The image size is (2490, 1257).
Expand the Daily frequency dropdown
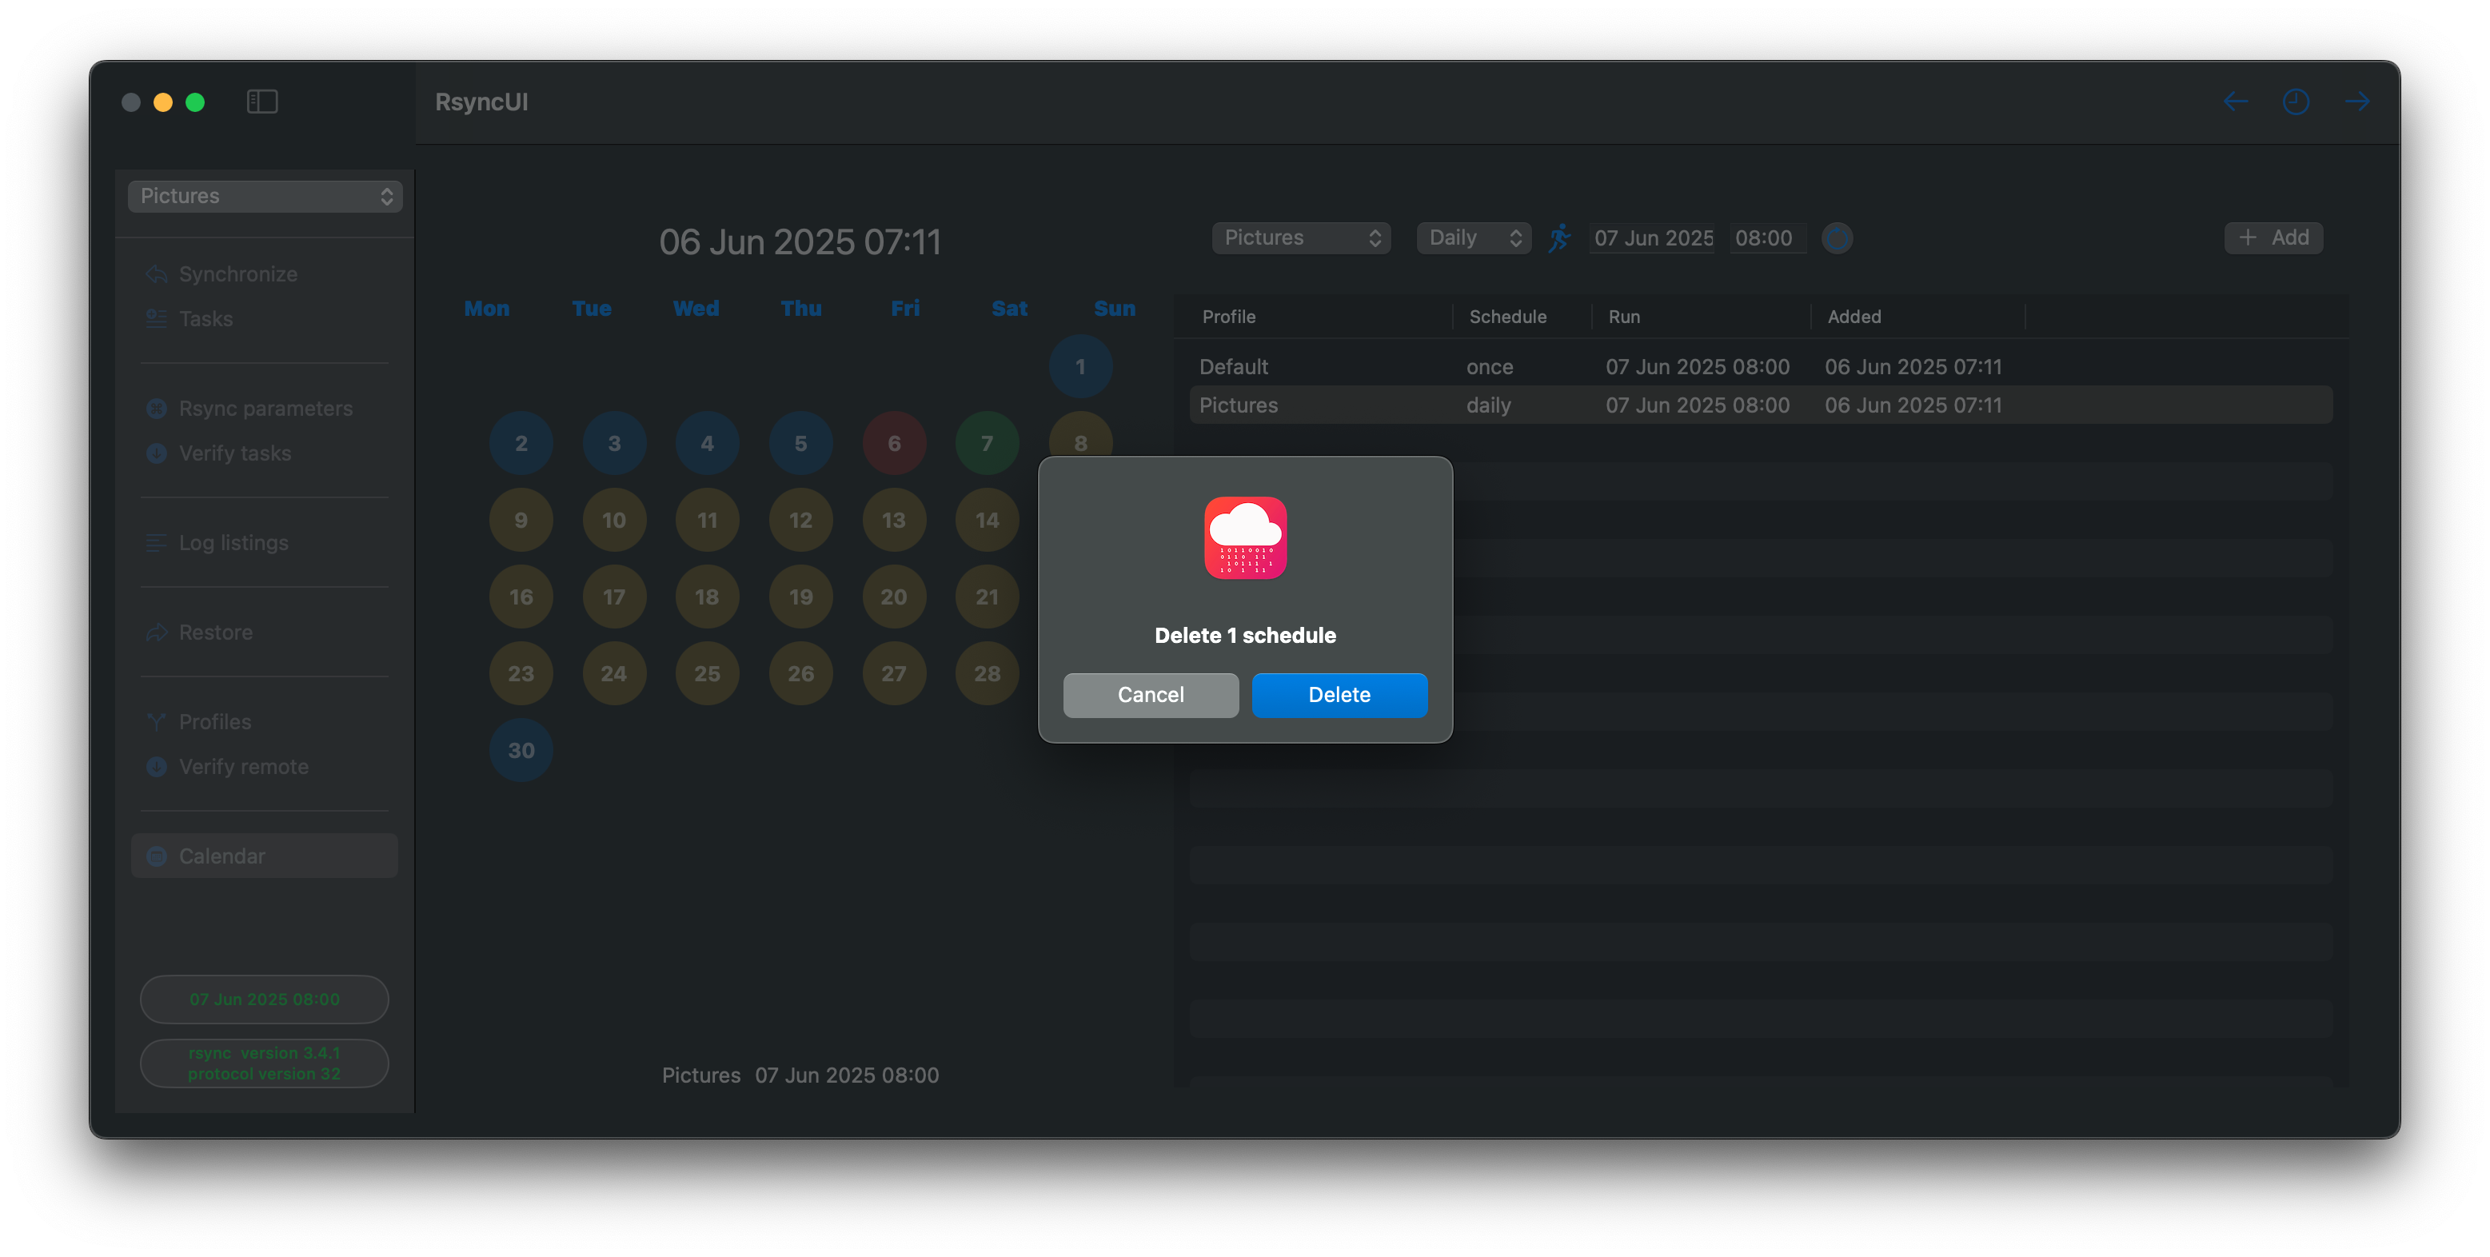pyautogui.click(x=1474, y=237)
